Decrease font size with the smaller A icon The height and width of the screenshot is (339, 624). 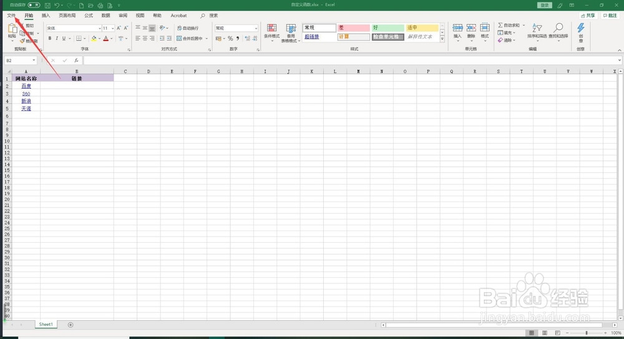[126, 28]
